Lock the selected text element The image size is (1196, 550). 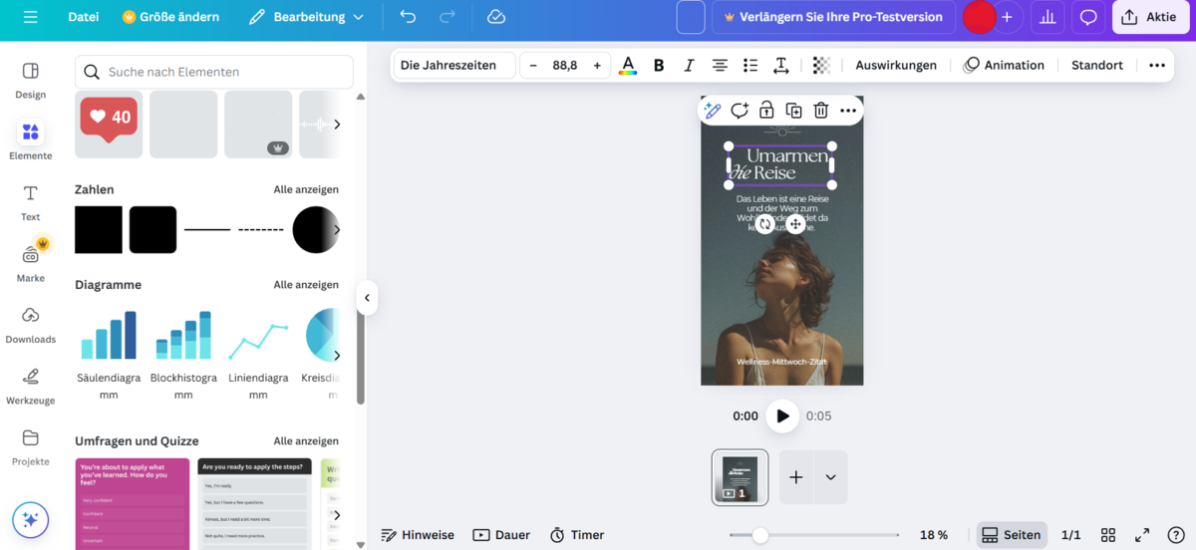click(x=766, y=111)
